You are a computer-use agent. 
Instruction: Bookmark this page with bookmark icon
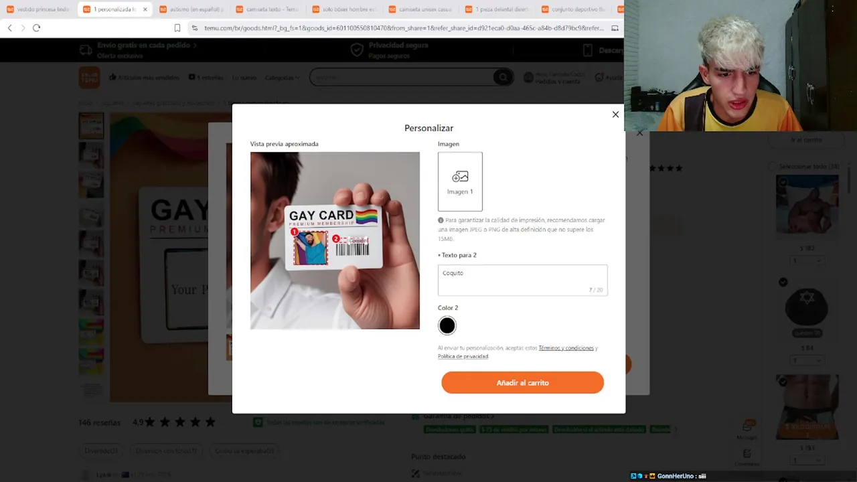(177, 27)
